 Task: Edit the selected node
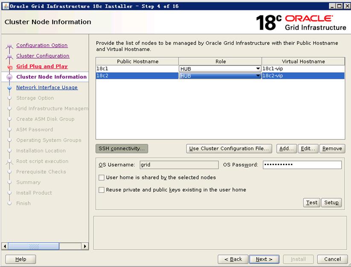coord(308,148)
